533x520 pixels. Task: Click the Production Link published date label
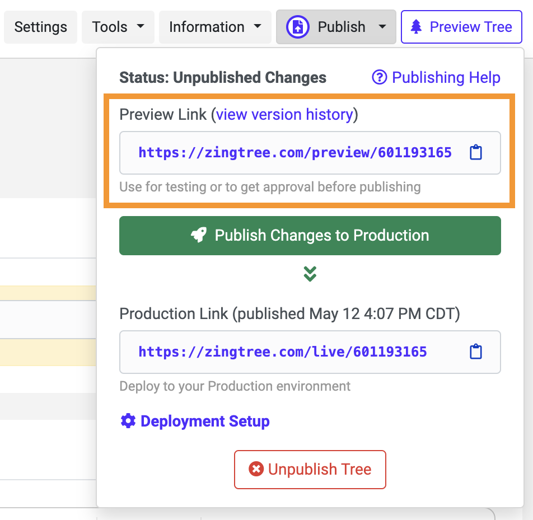coord(289,313)
